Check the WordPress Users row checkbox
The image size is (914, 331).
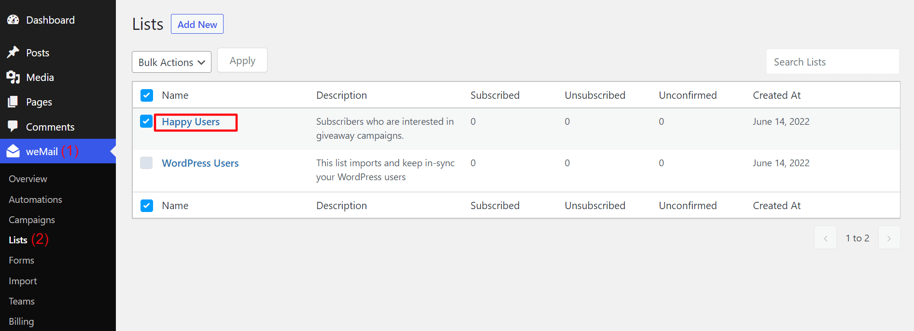(x=146, y=162)
